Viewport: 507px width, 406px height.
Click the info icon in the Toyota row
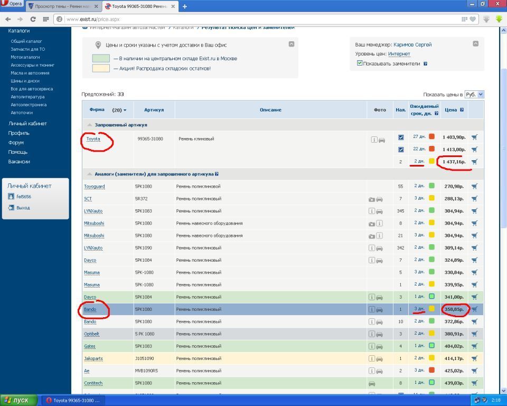point(374,140)
